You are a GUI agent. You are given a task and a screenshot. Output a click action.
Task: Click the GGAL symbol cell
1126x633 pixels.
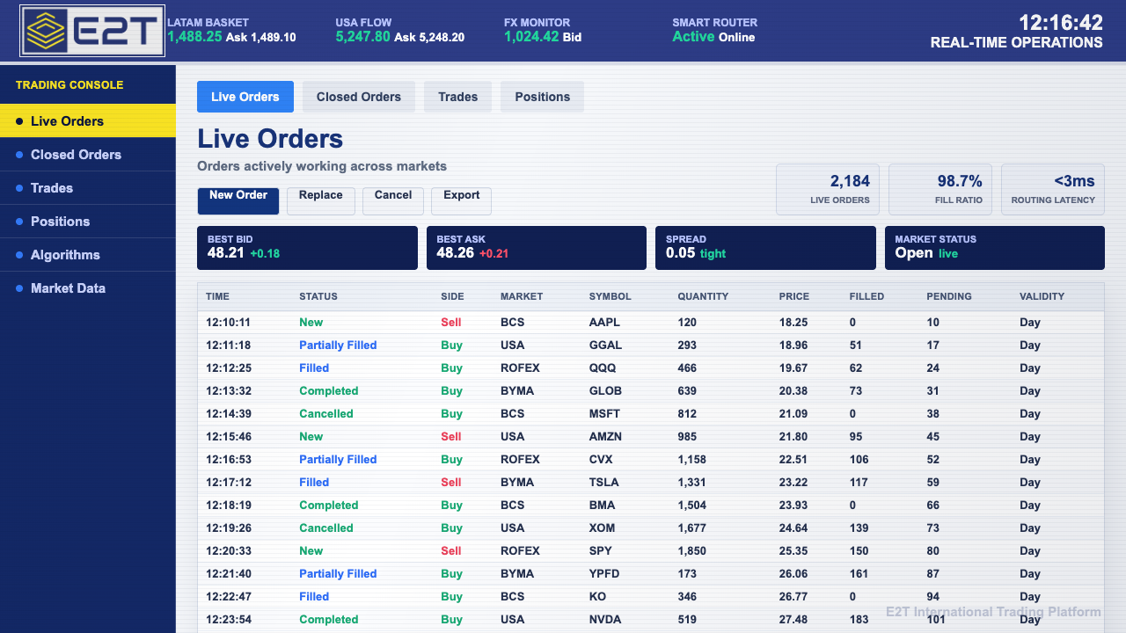[x=605, y=346]
